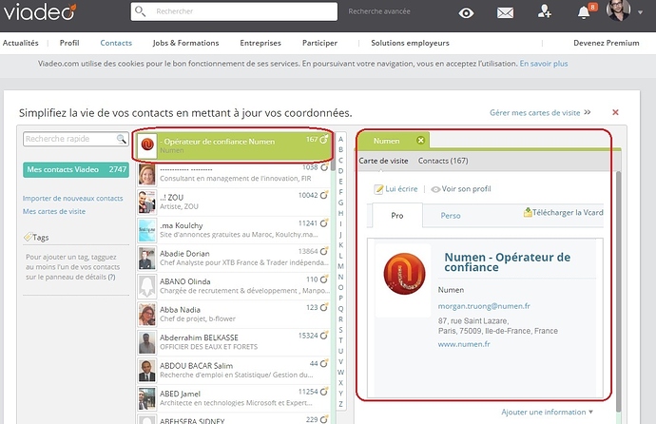Select the Pro card tab
This screenshot has width=656, height=424.
(397, 216)
